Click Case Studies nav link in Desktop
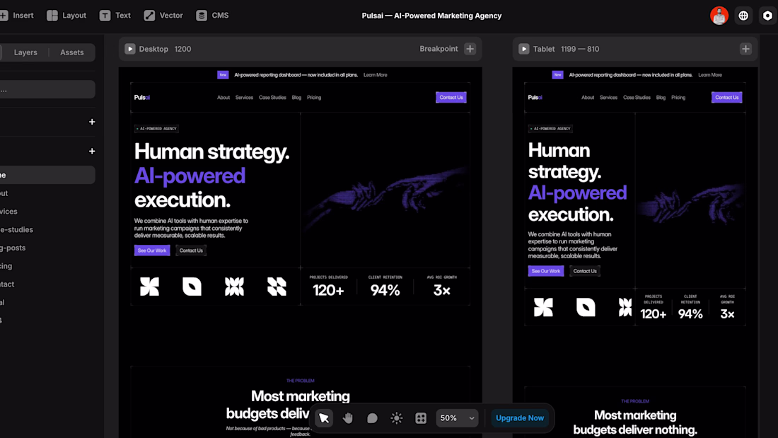 tap(272, 98)
